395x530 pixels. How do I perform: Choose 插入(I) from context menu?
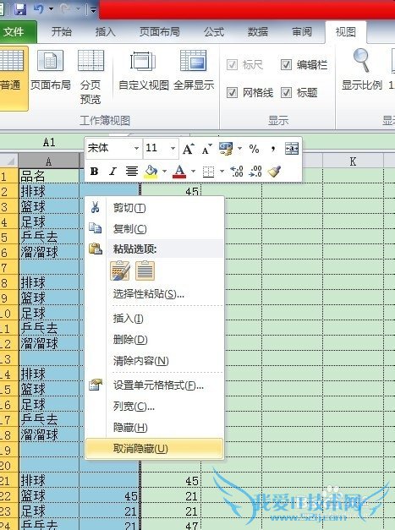point(154,319)
